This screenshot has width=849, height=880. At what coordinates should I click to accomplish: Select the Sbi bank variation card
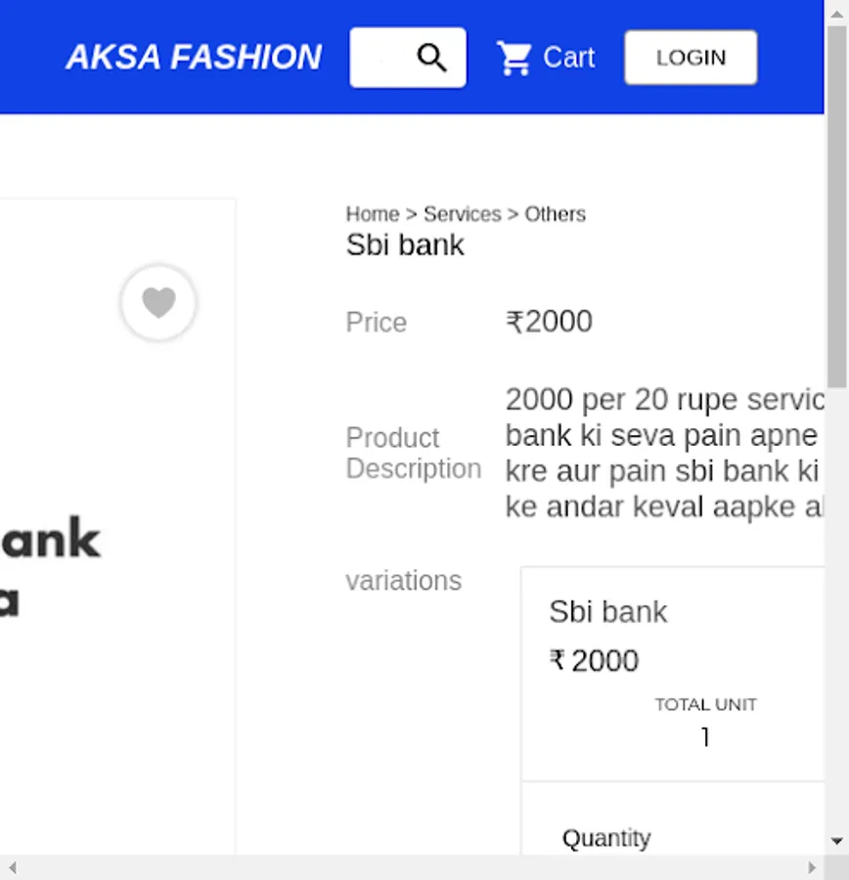point(675,673)
